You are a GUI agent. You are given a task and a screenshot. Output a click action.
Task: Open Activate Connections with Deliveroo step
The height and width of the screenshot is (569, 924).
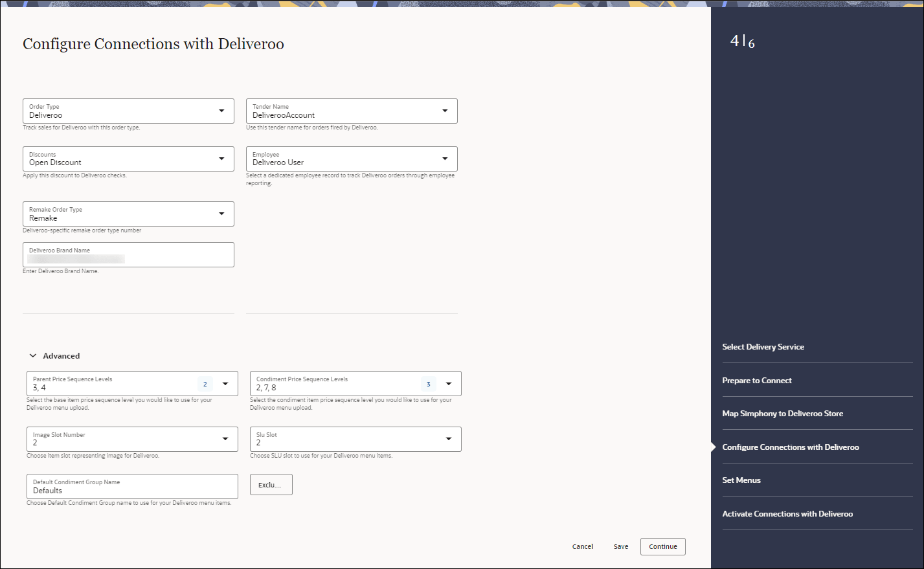click(x=787, y=514)
